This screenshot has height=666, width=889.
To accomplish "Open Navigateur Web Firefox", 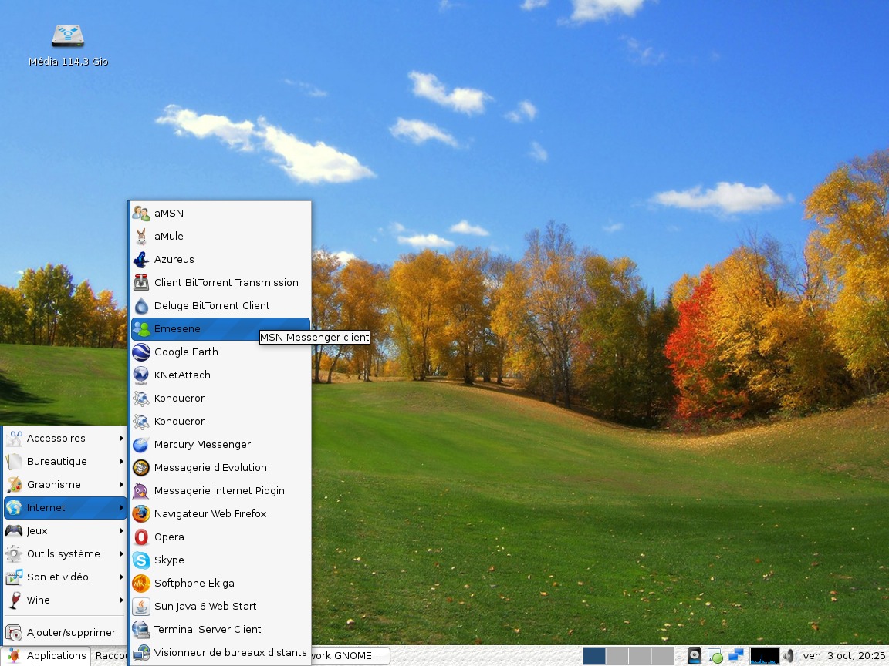I will click(221, 513).
